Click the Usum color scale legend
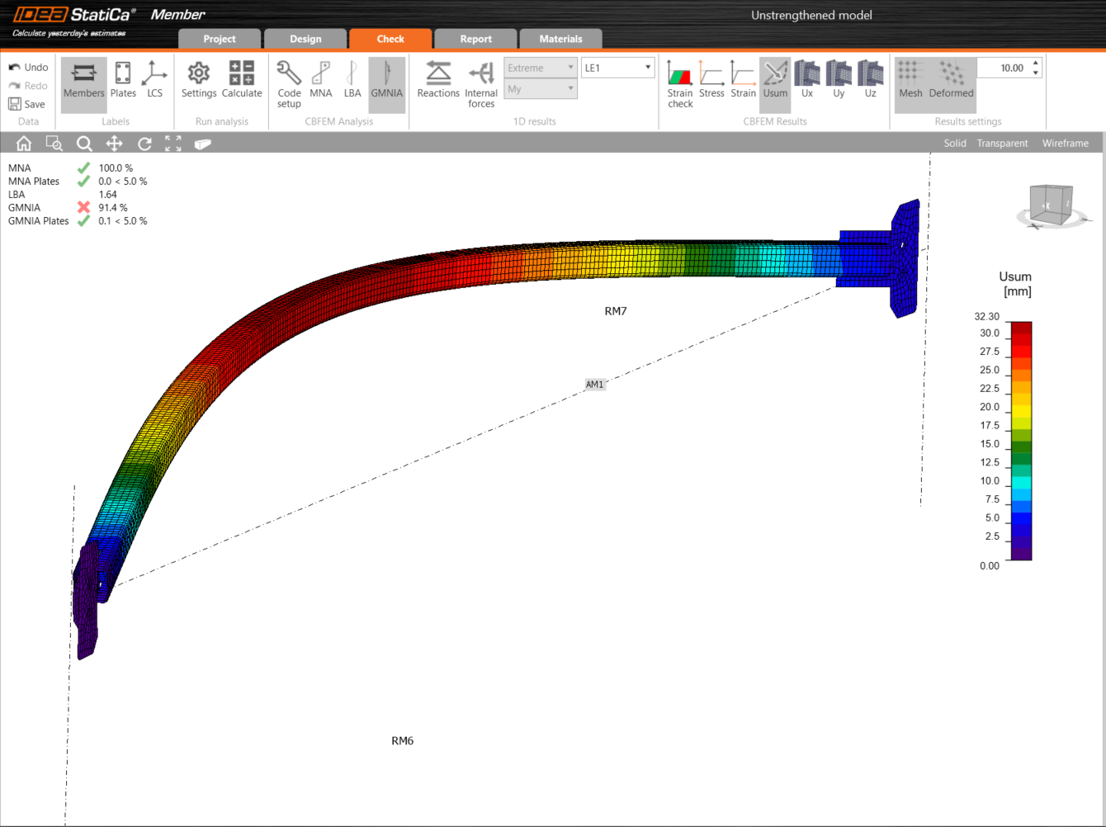The height and width of the screenshot is (827, 1106). [1021, 441]
